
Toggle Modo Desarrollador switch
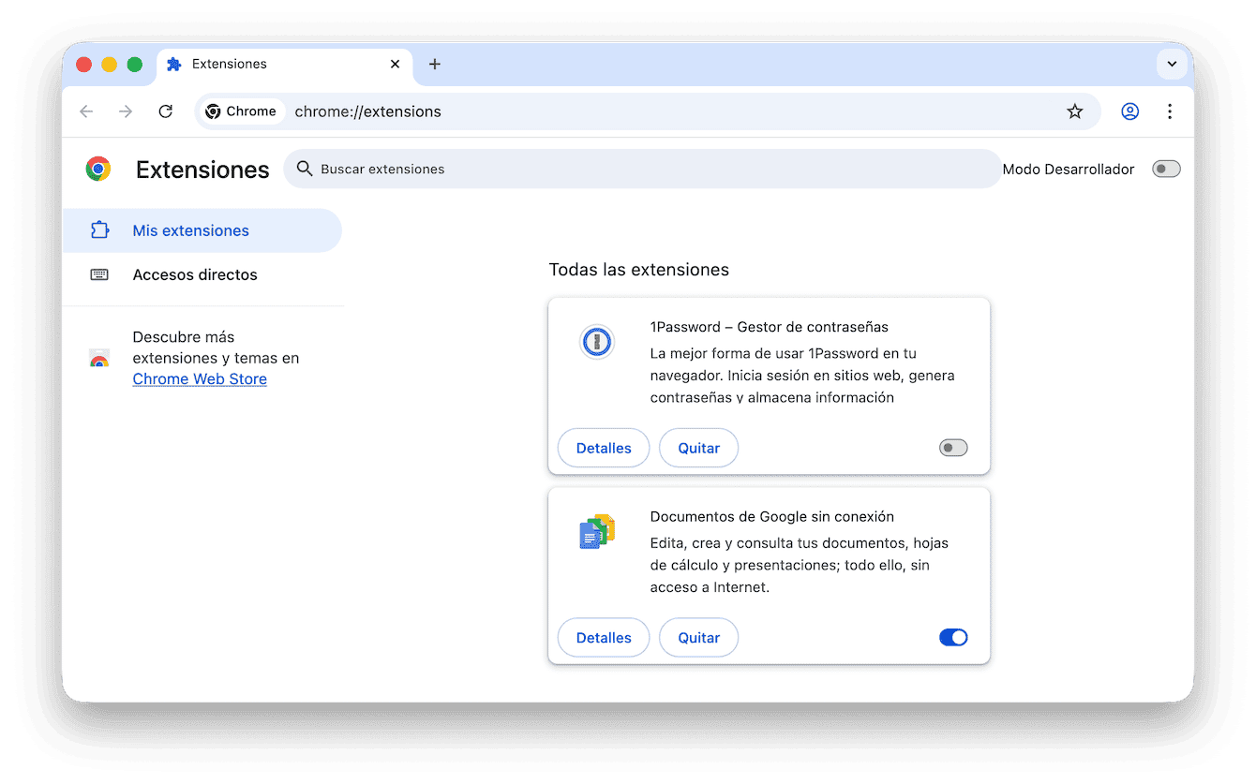pyautogui.click(x=1166, y=170)
